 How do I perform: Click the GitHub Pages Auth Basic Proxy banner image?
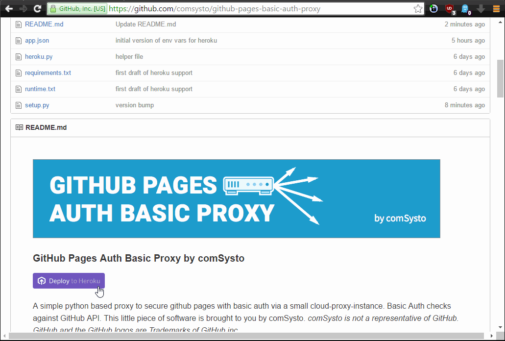click(237, 199)
